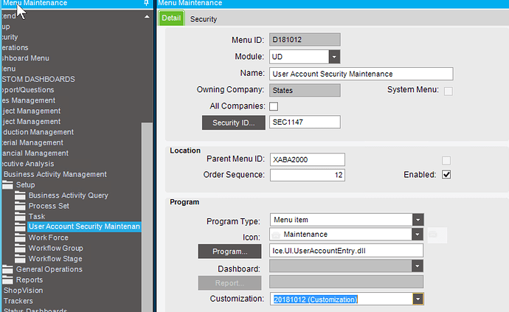Enable the All Companies checkbox
The width and height of the screenshot is (509, 312).
tap(274, 106)
